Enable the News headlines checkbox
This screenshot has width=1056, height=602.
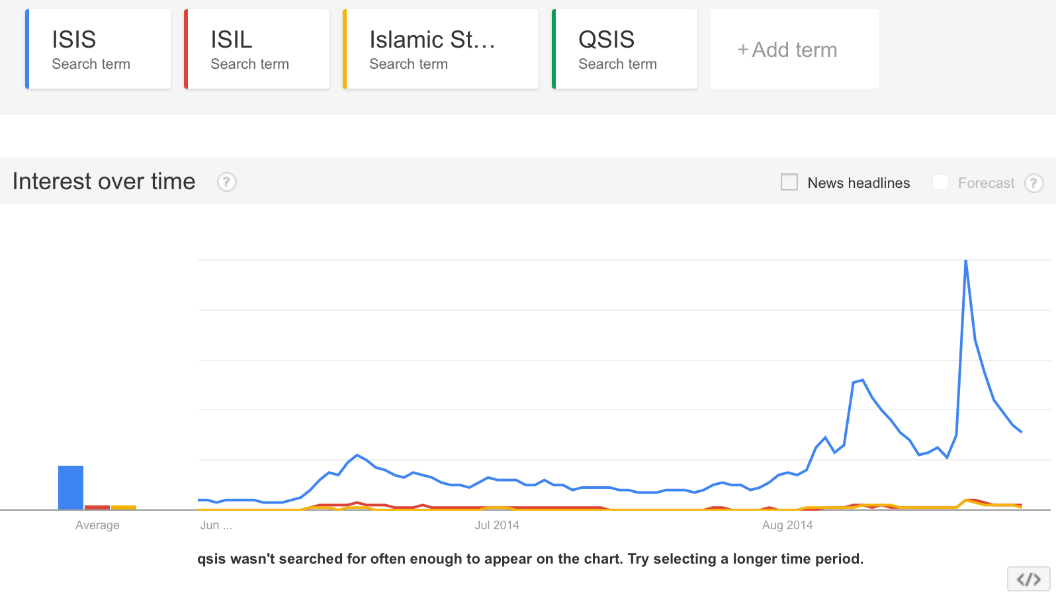789,182
